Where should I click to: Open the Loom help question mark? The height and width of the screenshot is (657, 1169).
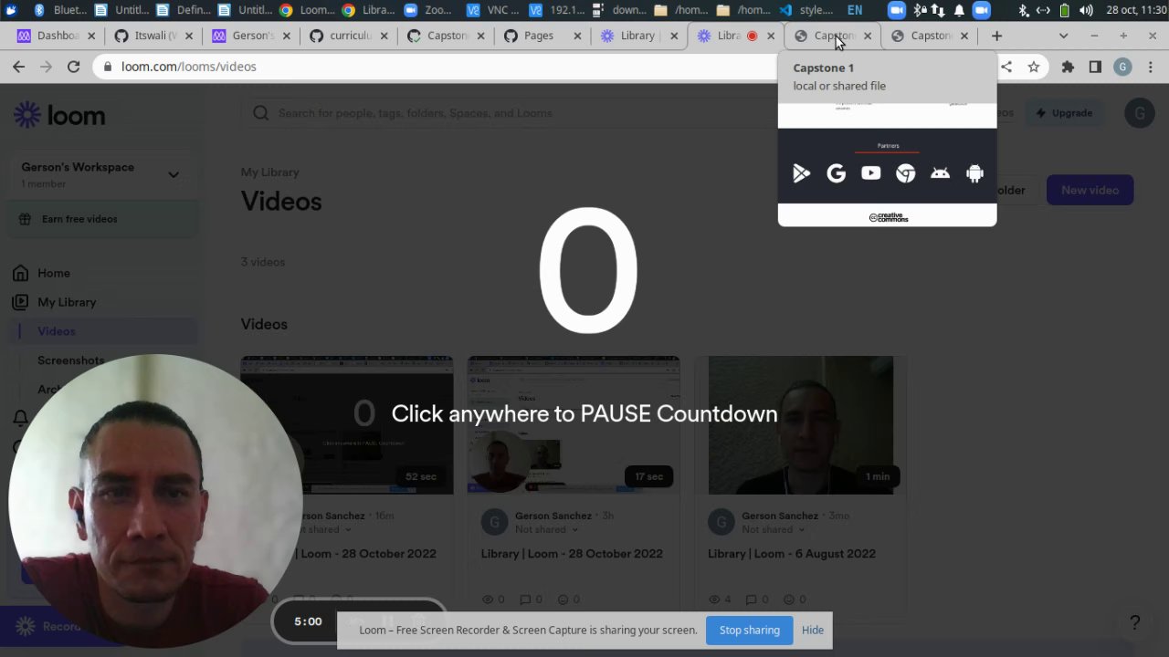(1135, 623)
